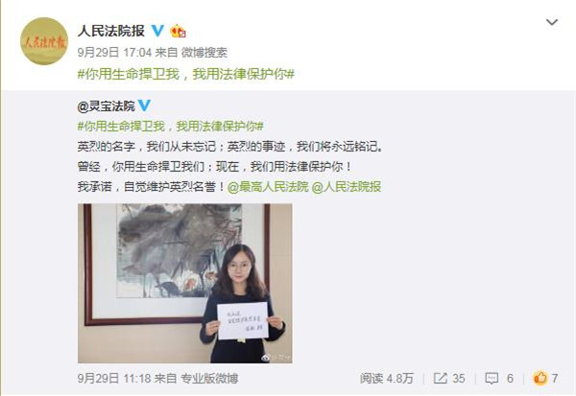Click the 微博搜索 source link
The width and height of the screenshot is (576, 396).
(204, 53)
